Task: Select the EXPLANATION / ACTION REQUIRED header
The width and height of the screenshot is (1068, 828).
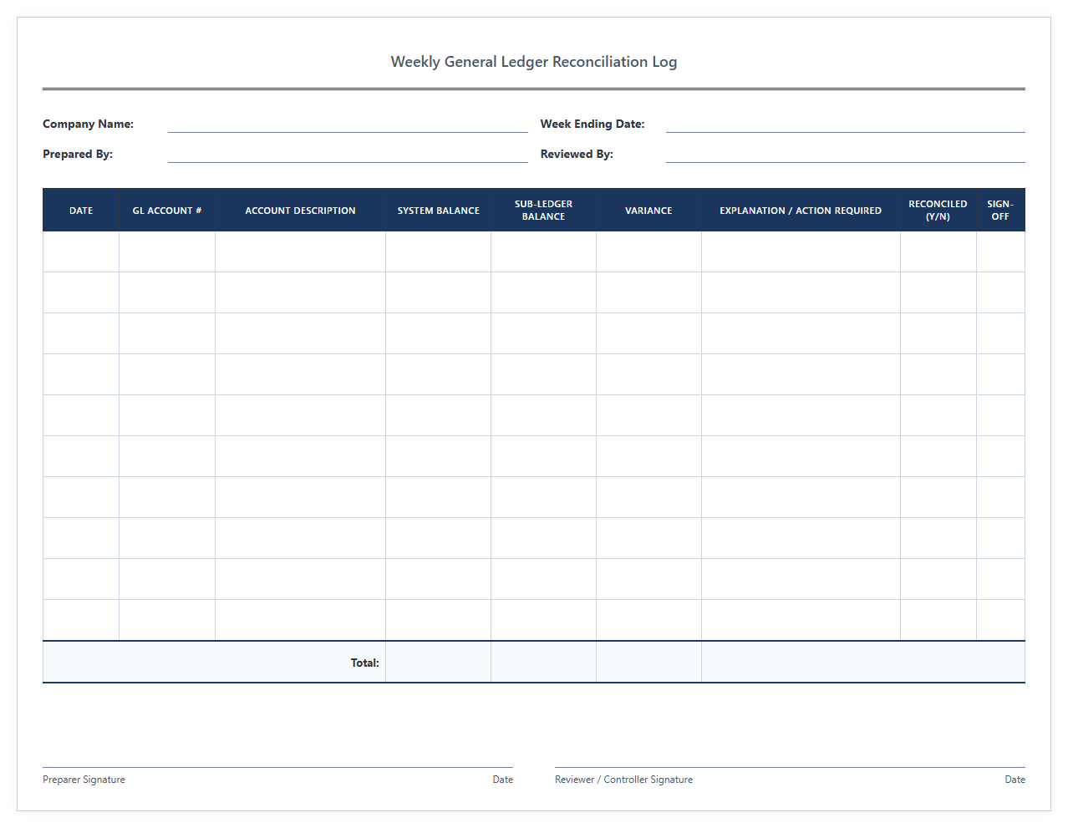Action: coord(801,211)
